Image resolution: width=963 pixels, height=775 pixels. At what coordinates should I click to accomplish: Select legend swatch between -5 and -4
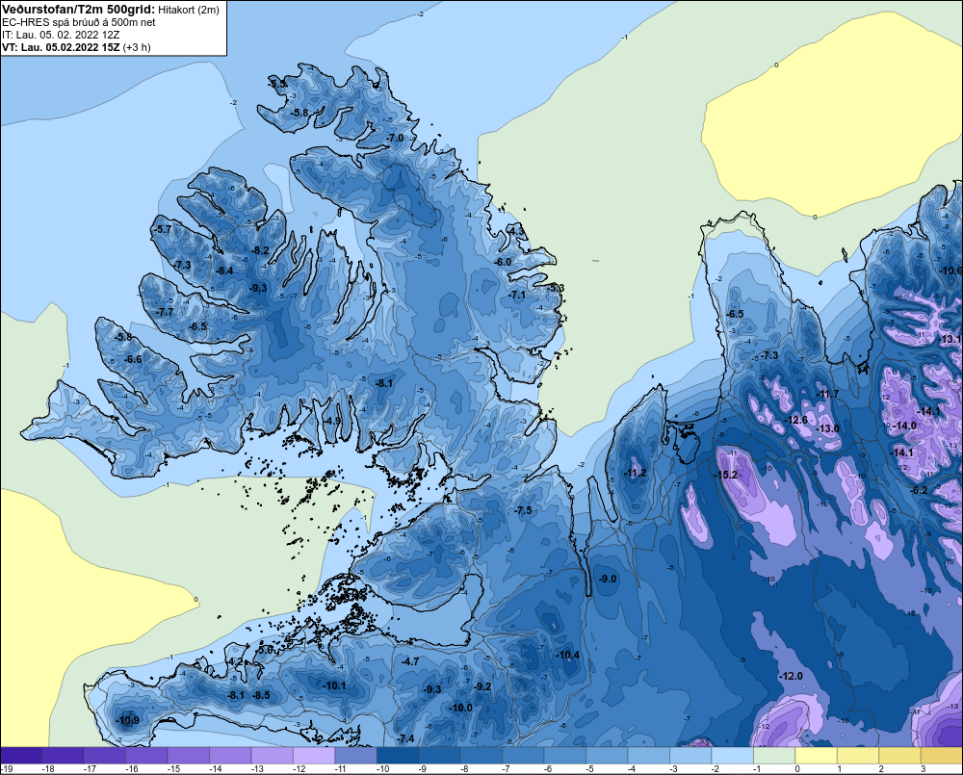[606, 755]
